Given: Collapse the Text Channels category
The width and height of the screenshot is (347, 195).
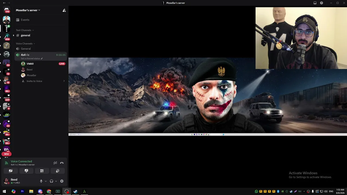Looking at the screenshot, I should tap(25, 30).
